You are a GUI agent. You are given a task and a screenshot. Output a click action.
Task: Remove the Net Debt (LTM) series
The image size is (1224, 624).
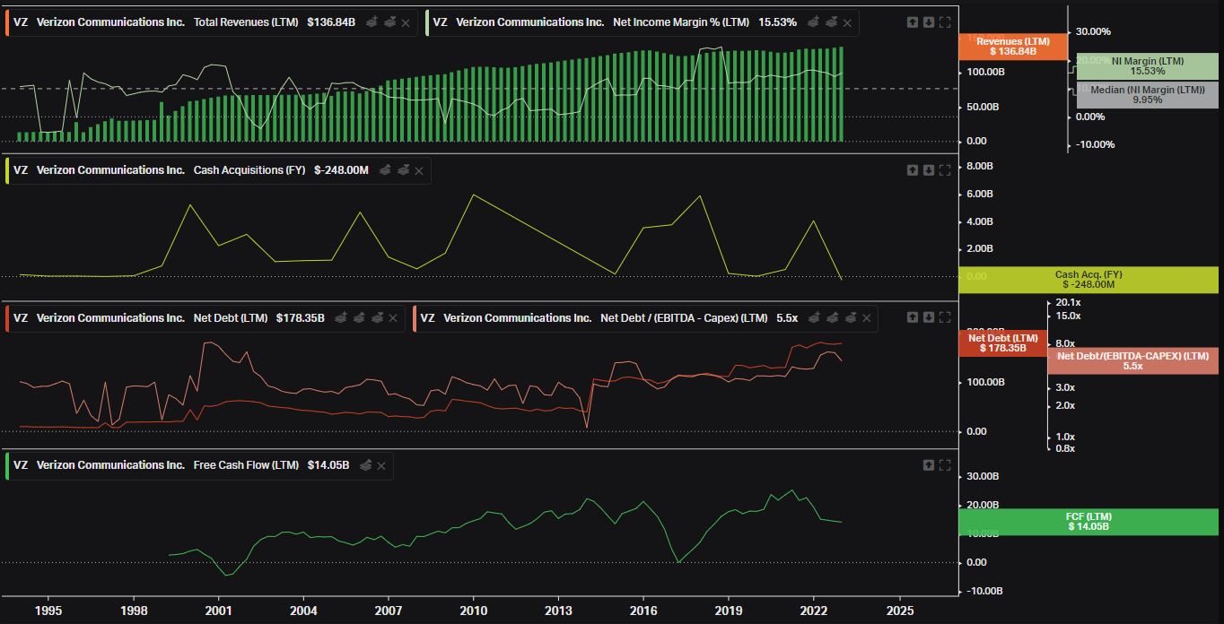[x=393, y=318]
